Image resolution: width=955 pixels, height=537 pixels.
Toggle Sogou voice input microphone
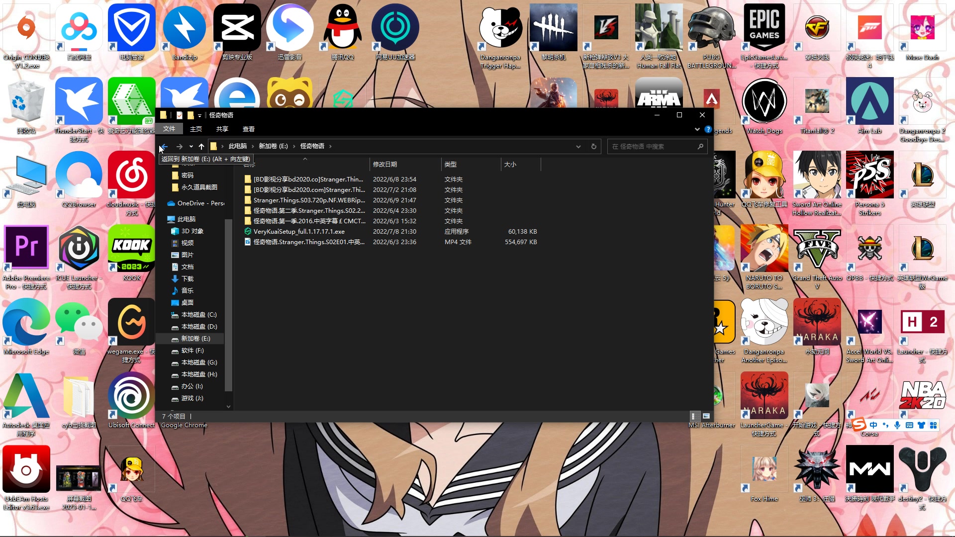[897, 425]
